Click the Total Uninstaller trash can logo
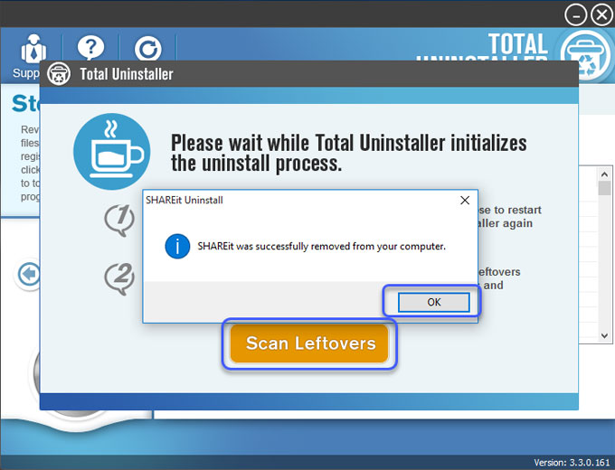 tap(585, 55)
